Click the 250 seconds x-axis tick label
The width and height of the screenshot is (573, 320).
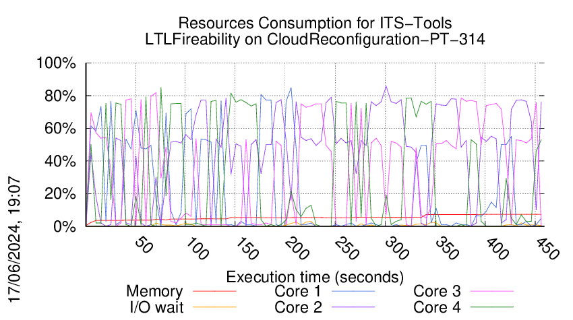tap(347, 249)
